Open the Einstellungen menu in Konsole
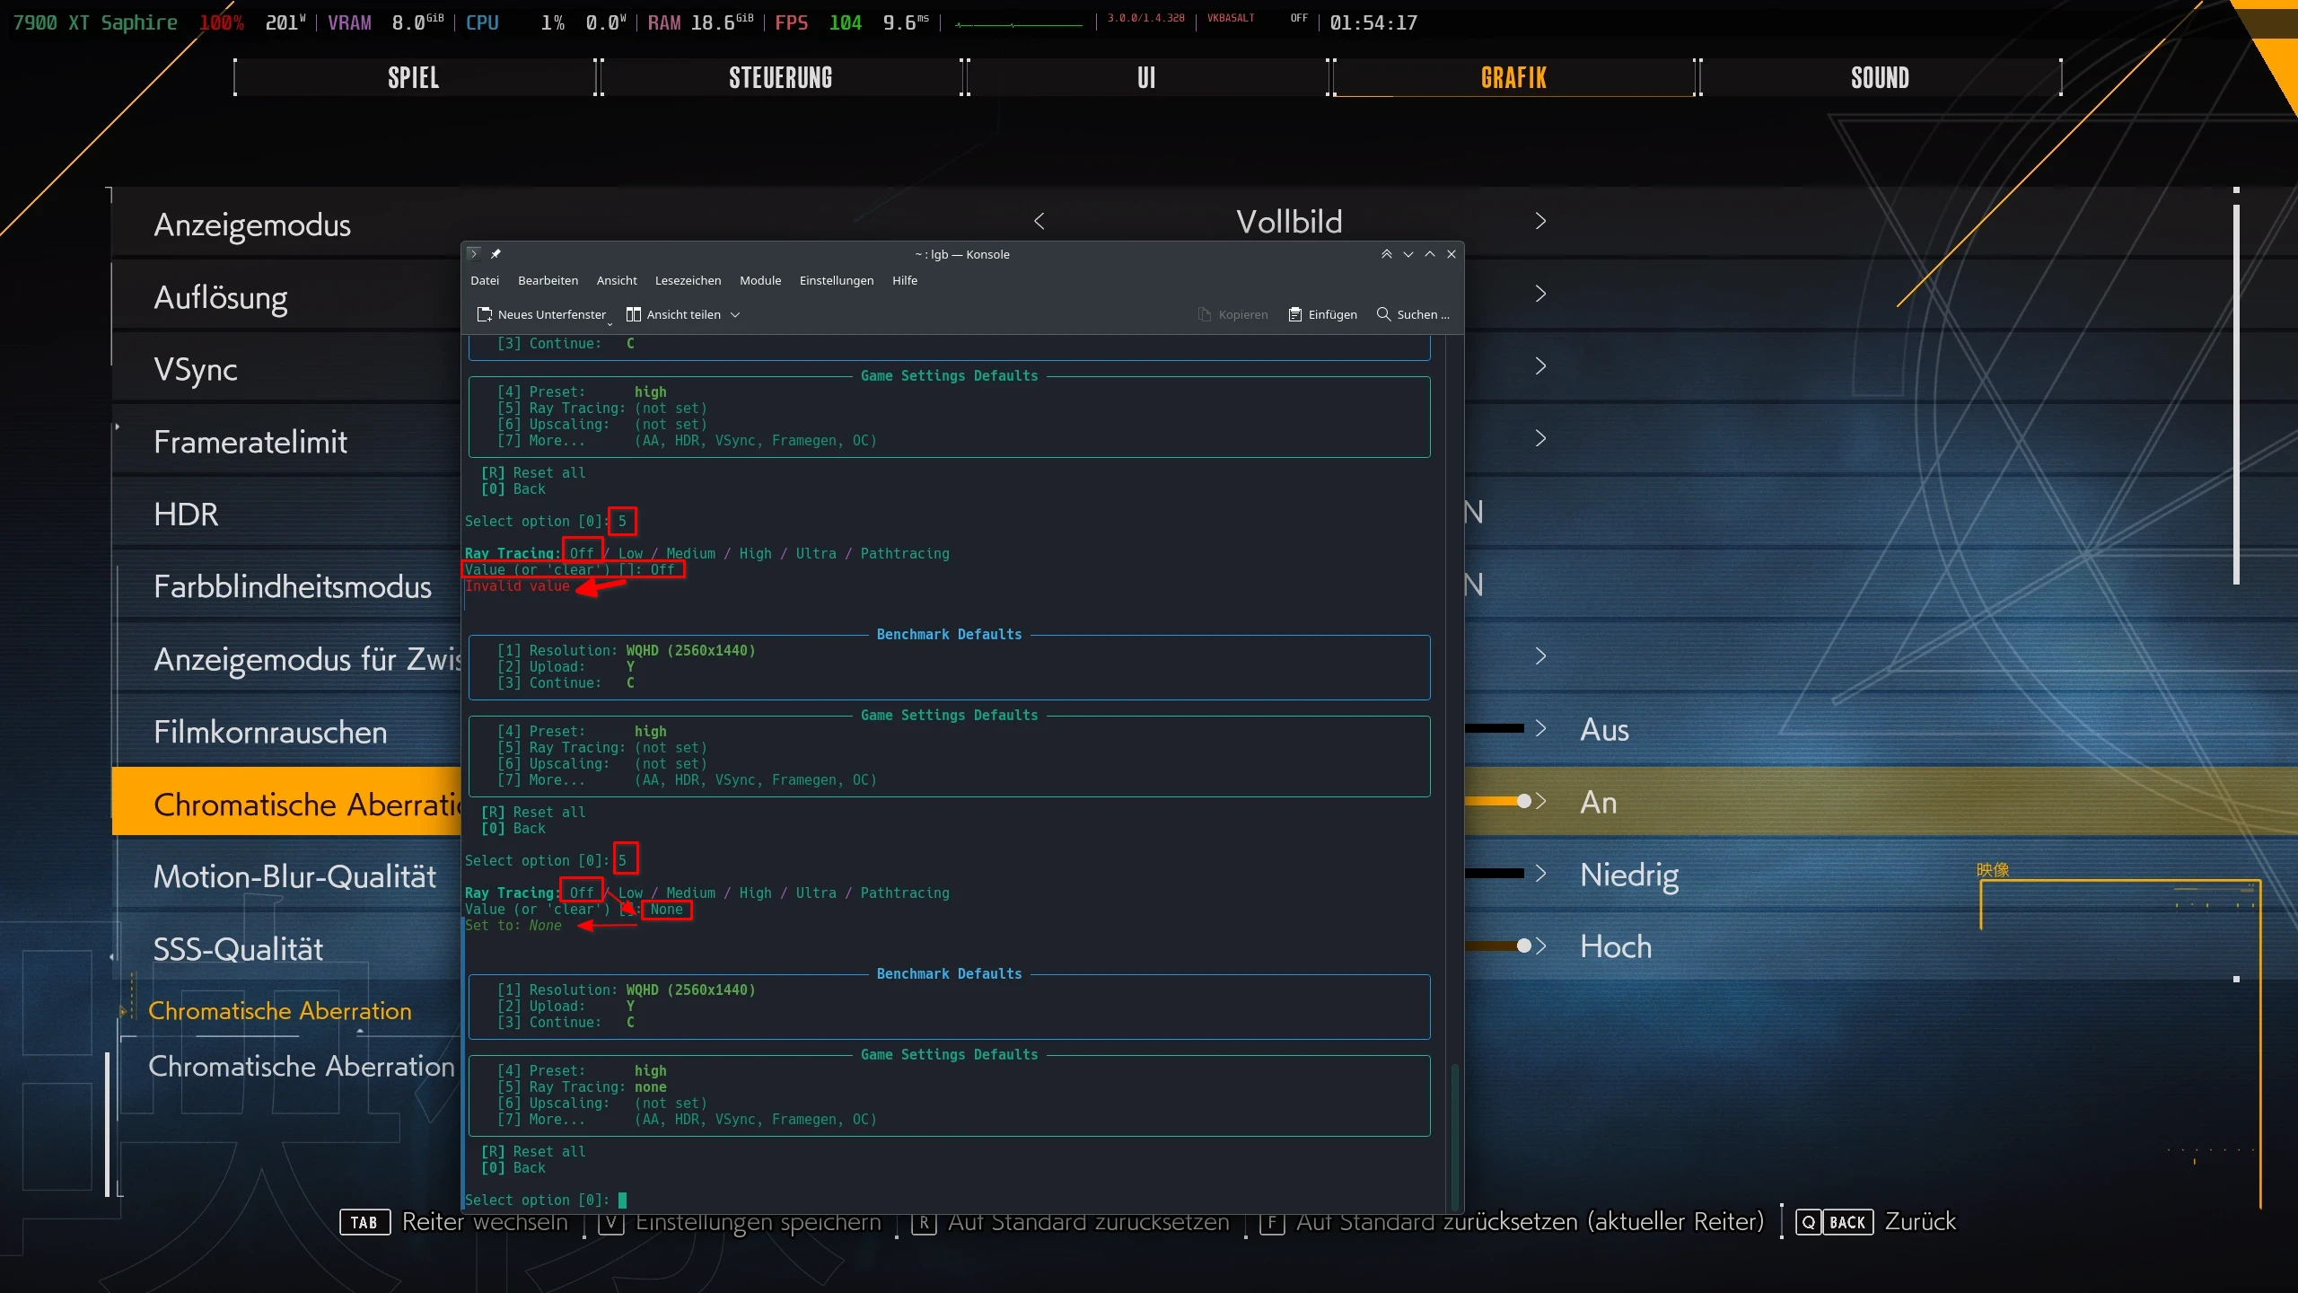The width and height of the screenshot is (2298, 1293). pyautogui.click(x=836, y=280)
